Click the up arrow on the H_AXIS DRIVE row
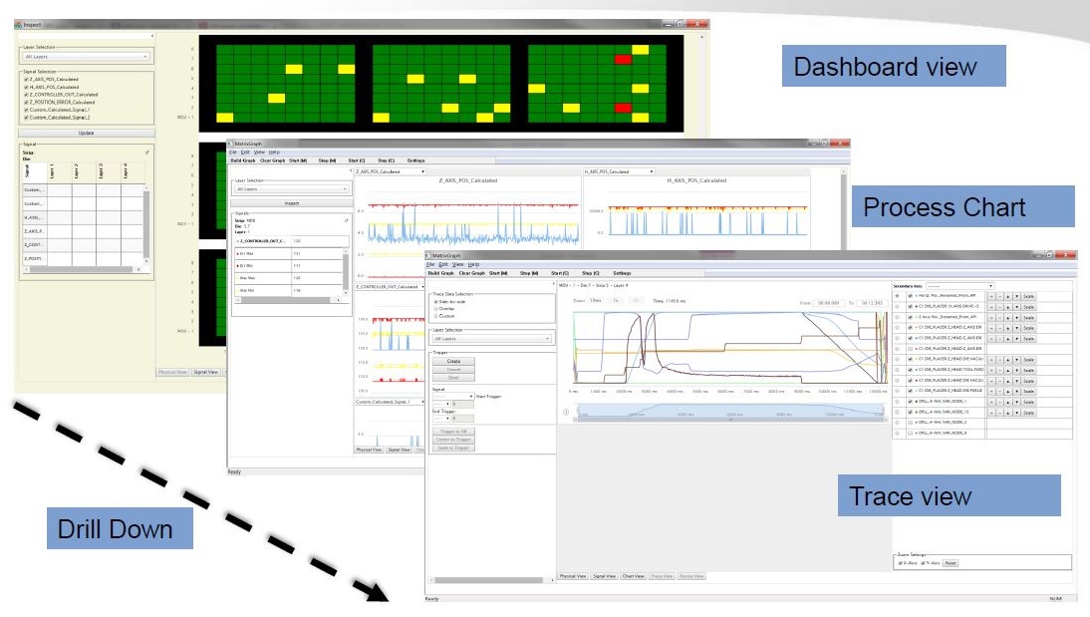This screenshot has width=1090, height=617. pos(1007,307)
